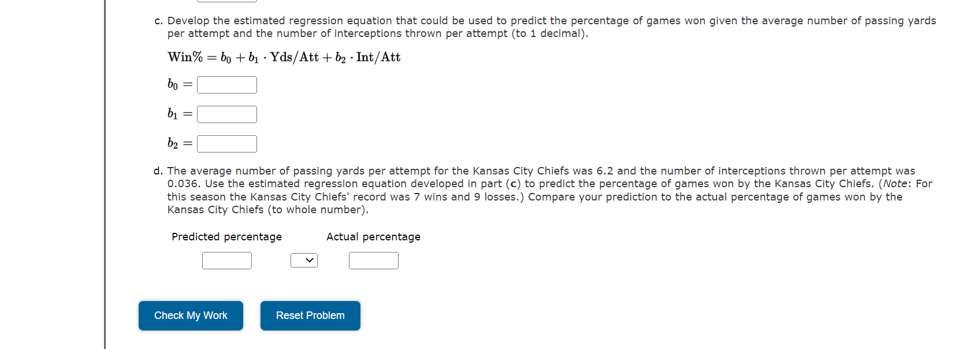
Task: Click the vertical scrollbar on the left edge
Action: click(x=104, y=173)
